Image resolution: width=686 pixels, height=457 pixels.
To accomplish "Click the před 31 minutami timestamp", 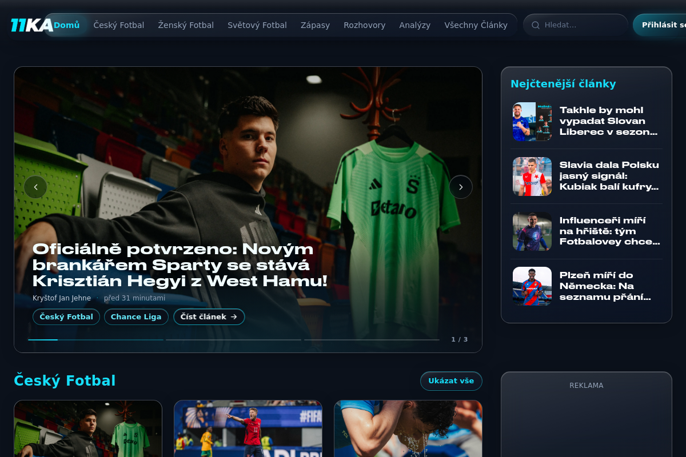I will click(134, 298).
